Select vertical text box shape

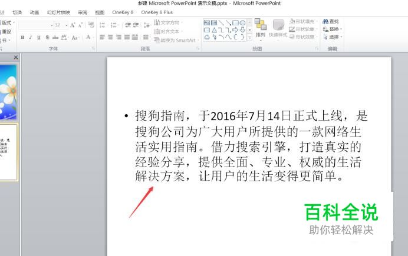click(214, 23)
